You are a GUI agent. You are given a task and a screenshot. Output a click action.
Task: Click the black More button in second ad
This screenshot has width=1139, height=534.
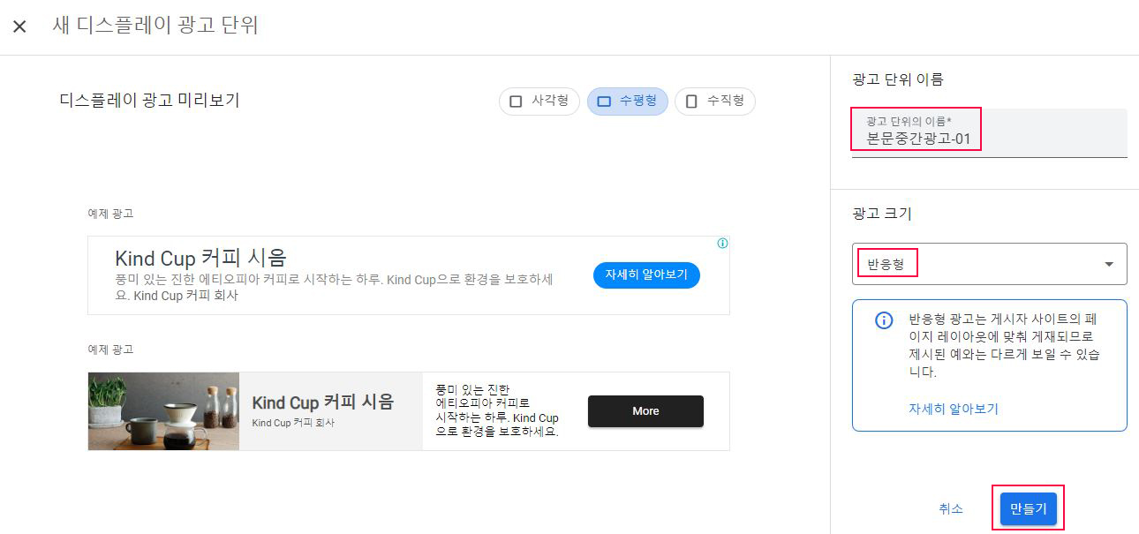coord(645,411)
